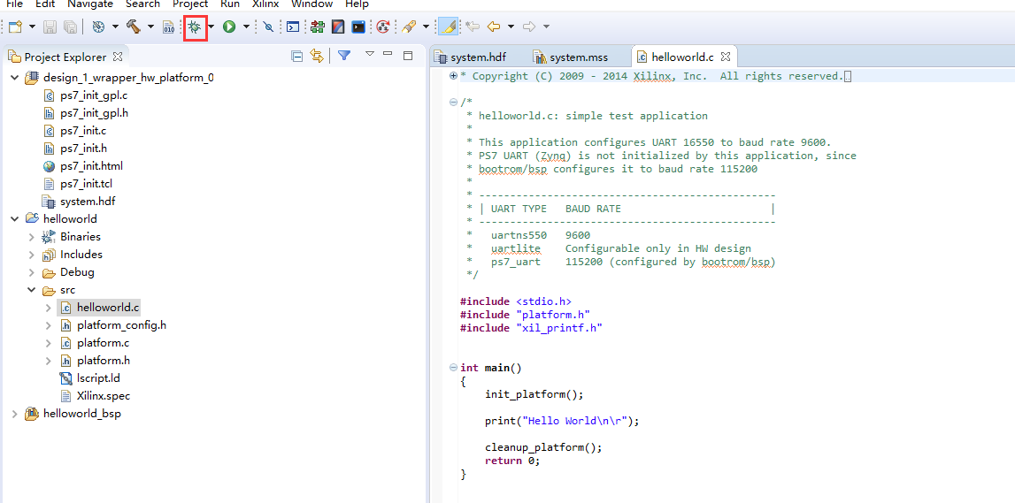Screen dimensions: 1015x503
Task: Close the Project Explorer view tab
Action: pos(118,57)
